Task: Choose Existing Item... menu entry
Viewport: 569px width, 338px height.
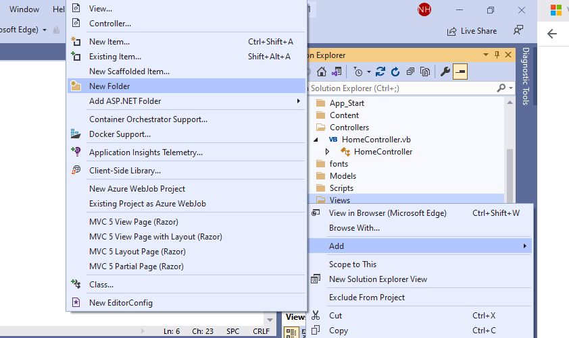Action: pyautogui.click(x=186, y=57)
